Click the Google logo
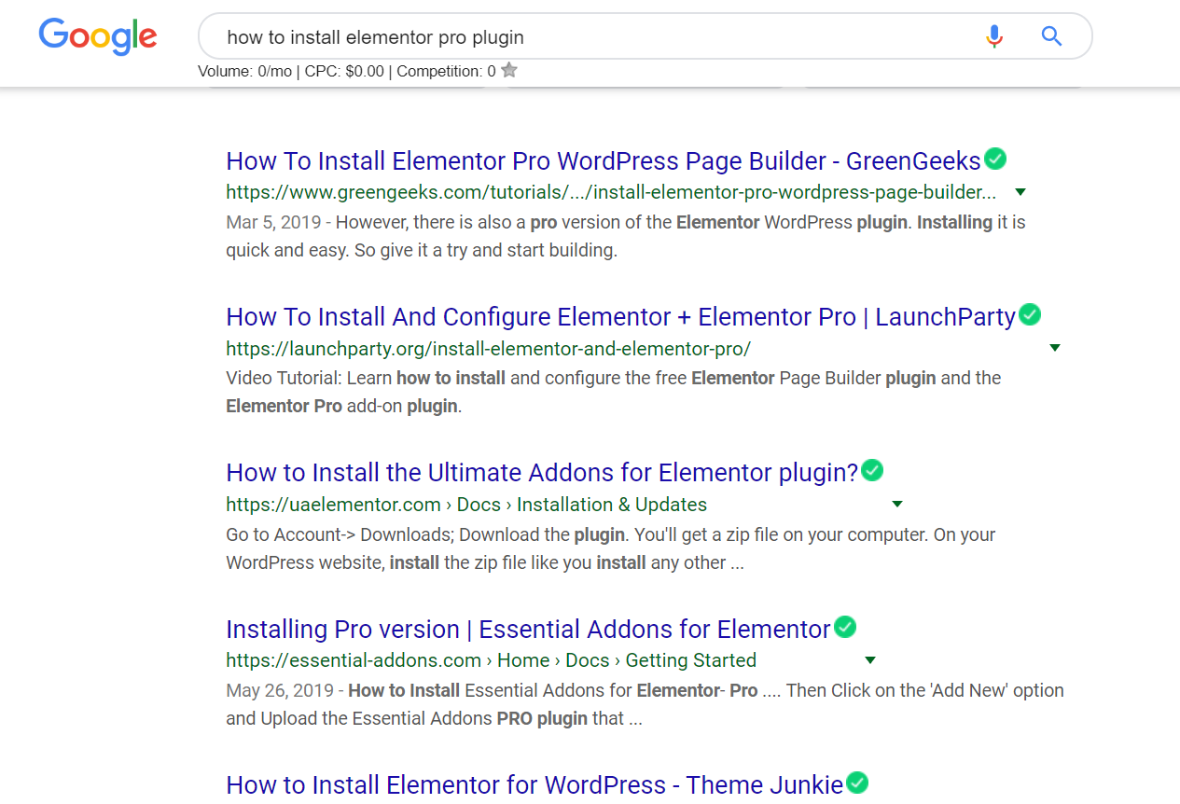 coord(98,36)
